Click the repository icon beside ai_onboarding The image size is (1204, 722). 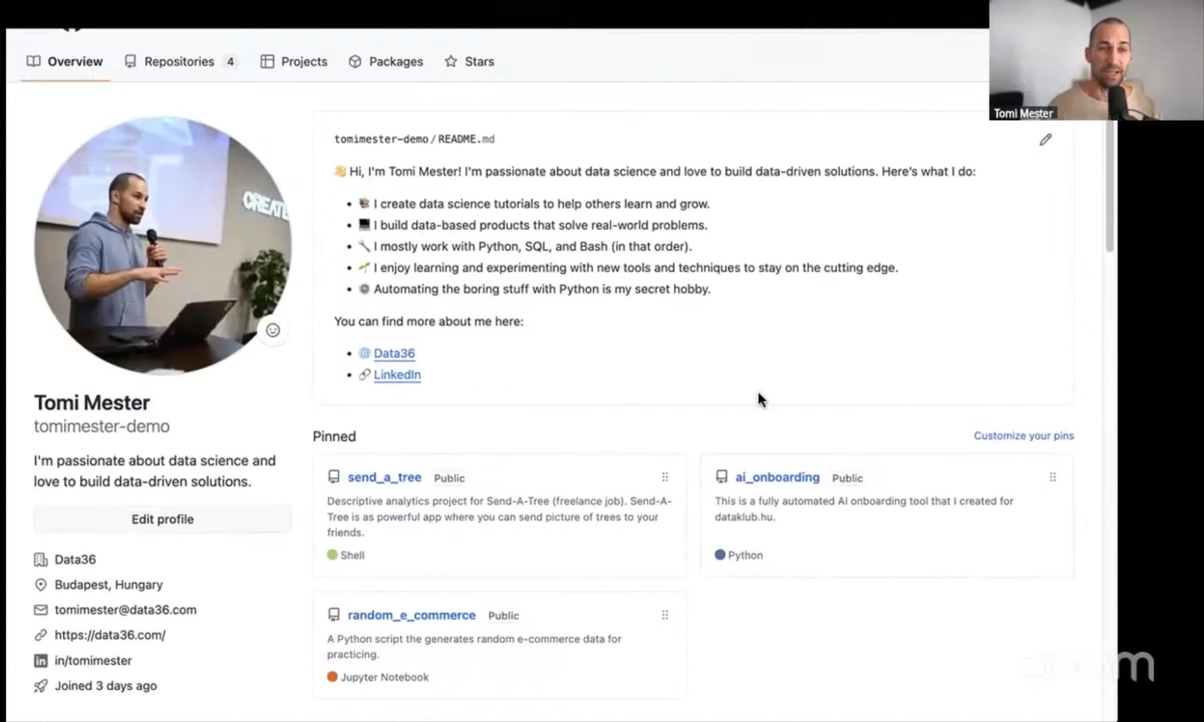722,477
